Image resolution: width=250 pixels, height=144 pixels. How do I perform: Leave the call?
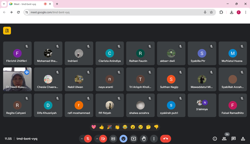(x=166, y=139)
